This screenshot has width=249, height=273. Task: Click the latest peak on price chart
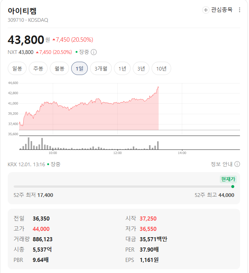(158, 87)
